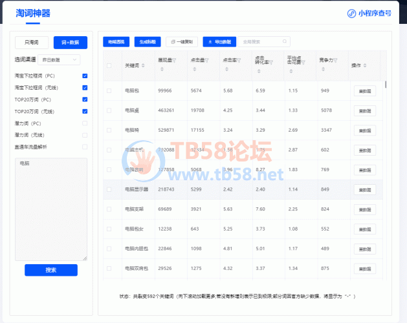Click 查数据 for the 电脑桌 row
The height and width of the screenshot is (323, 407).
365,111
